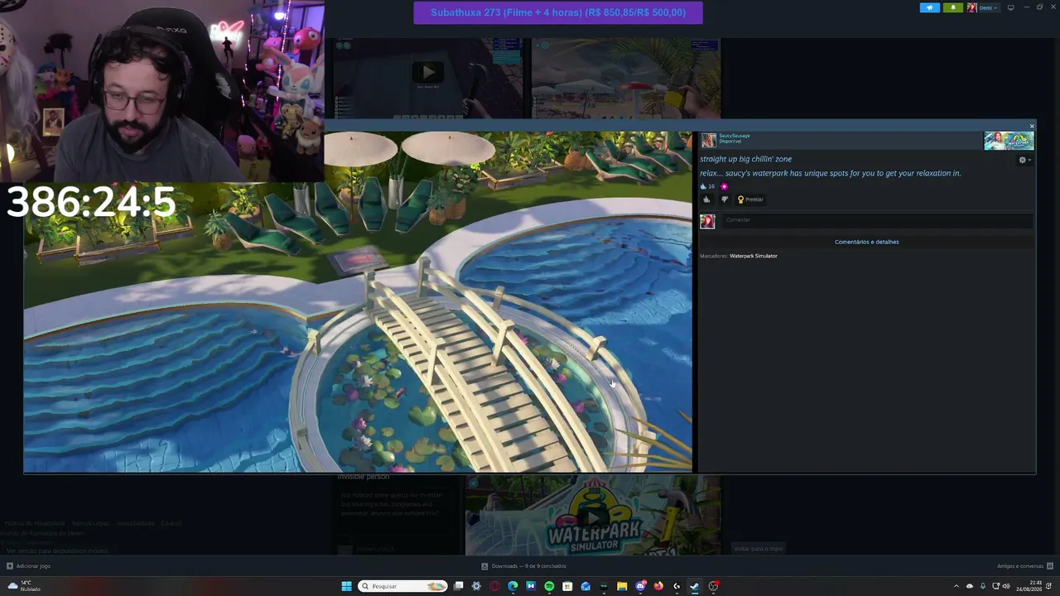The image size is (1060, 596).
Task: Open the gear options dropdown in screenshot panel
Action: click(x=1024, y=160)
